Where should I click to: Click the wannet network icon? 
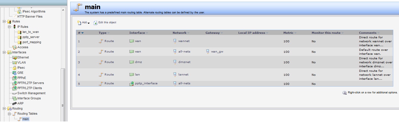pyautogui.click(x=175, y=41)
